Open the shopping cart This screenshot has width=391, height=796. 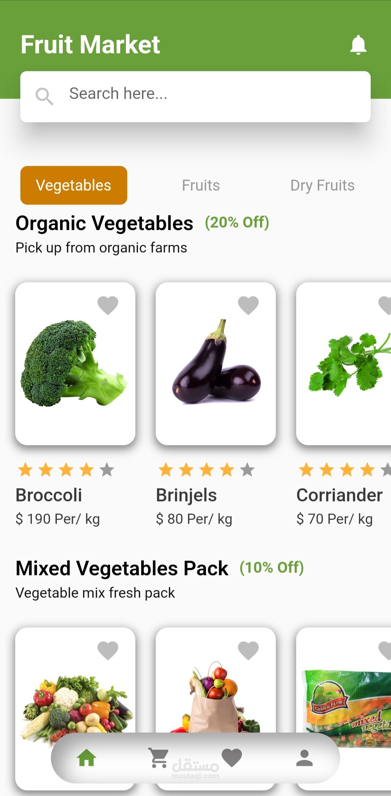pos(159,758)
